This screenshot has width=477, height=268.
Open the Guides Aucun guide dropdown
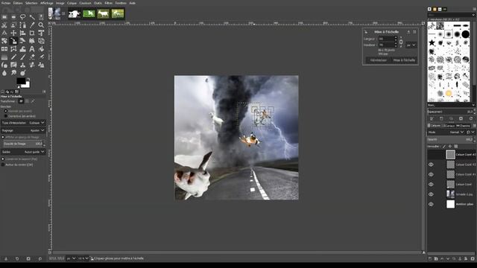(x=23, y=152)
